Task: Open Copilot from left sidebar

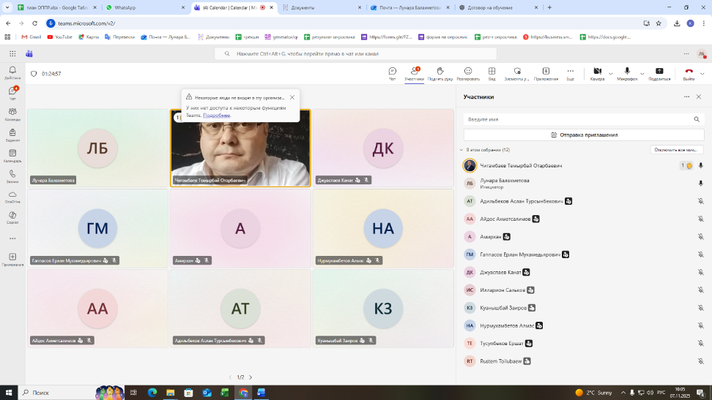Action: pos(12,217)
